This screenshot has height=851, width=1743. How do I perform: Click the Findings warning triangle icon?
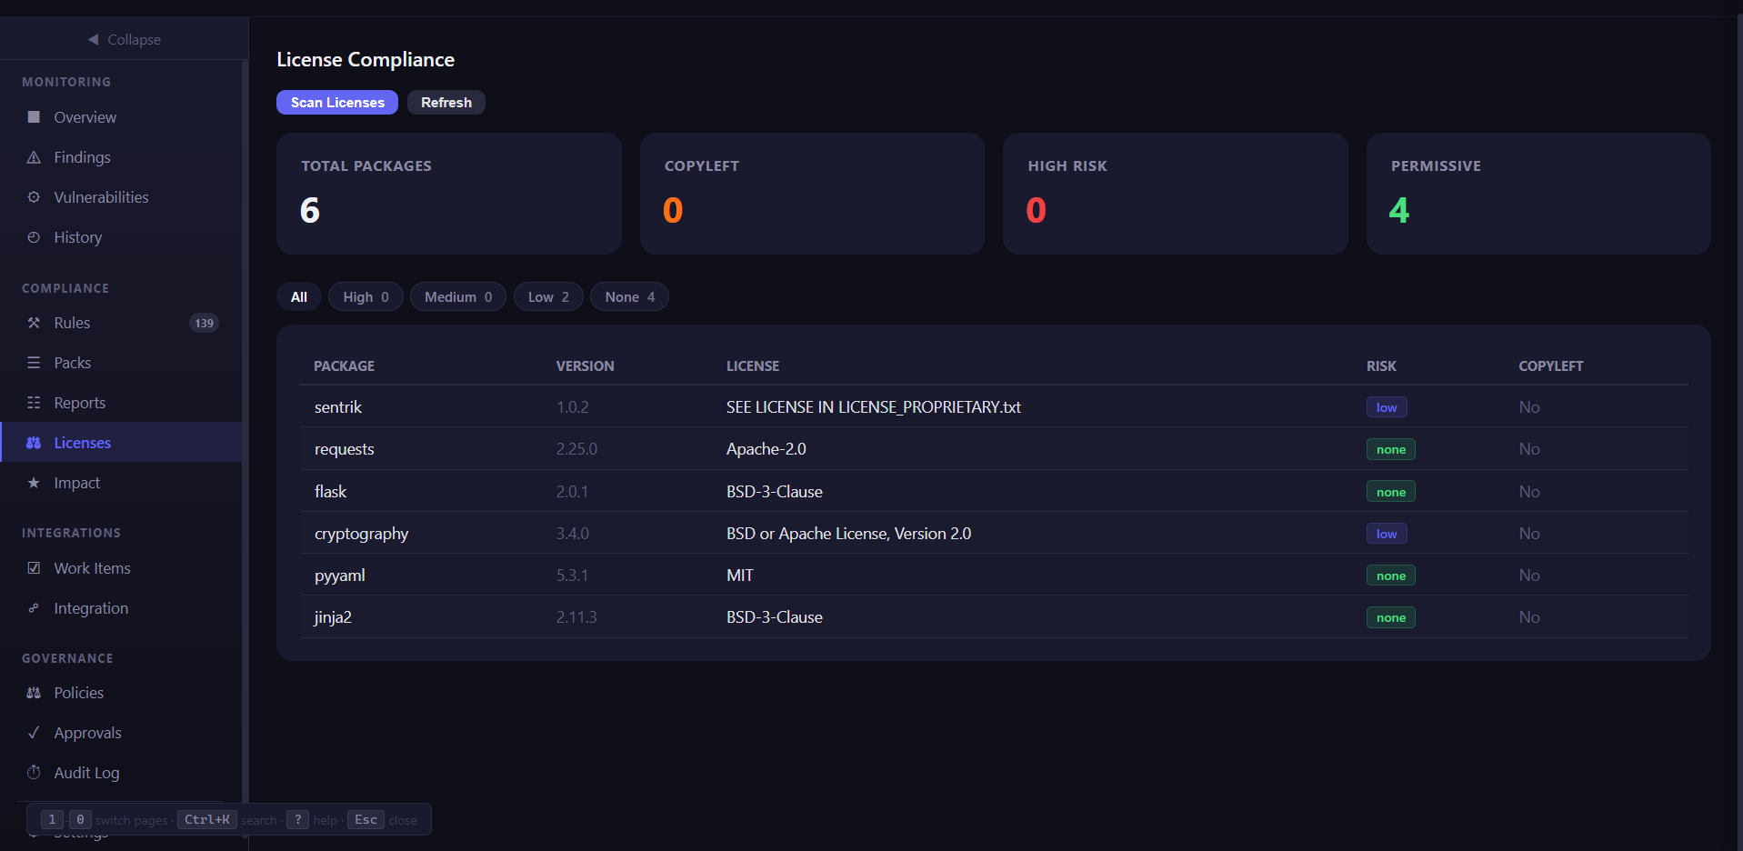pyautogui.click(x=34, y=157)
